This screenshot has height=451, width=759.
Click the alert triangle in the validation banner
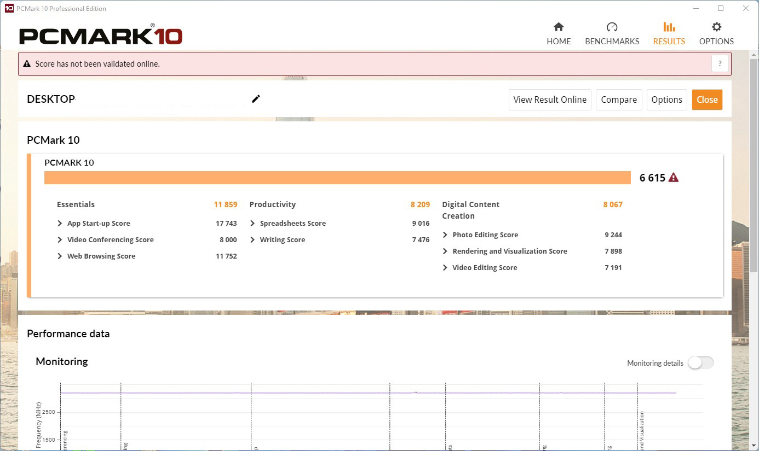click(x=27, y=64)
